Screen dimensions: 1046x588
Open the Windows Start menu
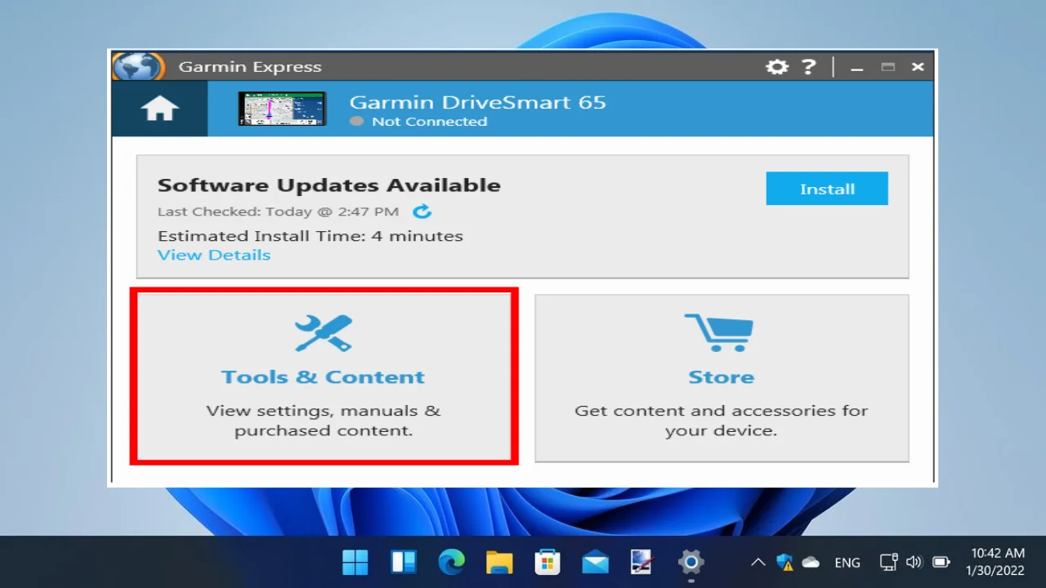(x=355, y=562)
